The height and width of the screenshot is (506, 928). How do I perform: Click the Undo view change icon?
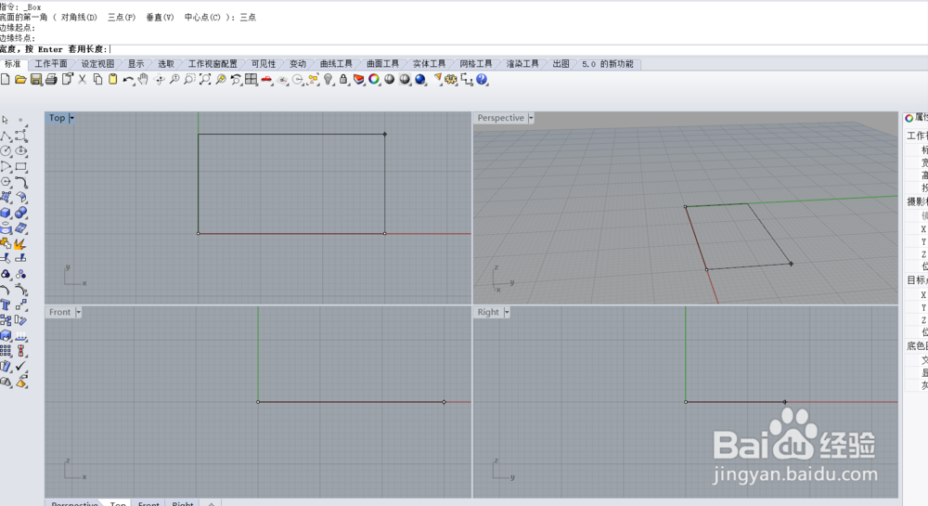coord(236,79)
